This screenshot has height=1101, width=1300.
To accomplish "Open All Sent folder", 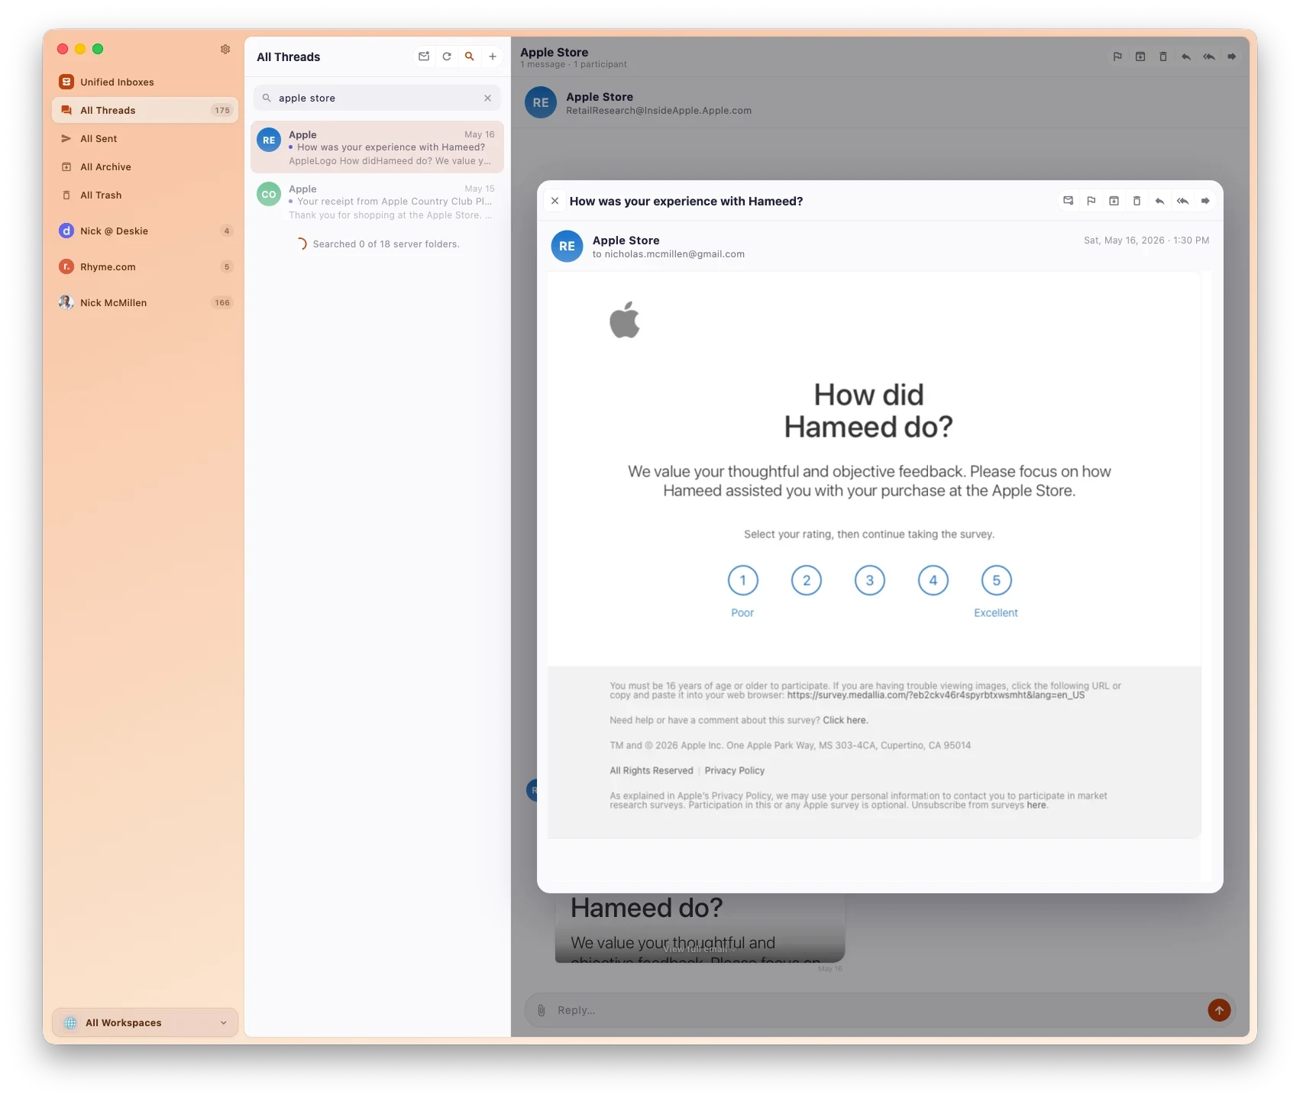I will 145,138.
